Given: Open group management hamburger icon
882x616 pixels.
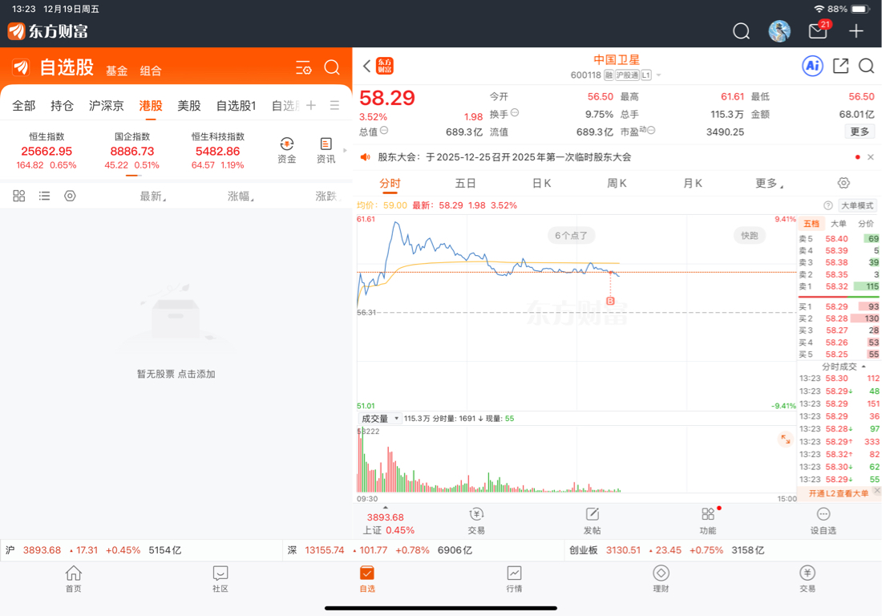Looking at the screenshot, I should click(x=334, y=105).
